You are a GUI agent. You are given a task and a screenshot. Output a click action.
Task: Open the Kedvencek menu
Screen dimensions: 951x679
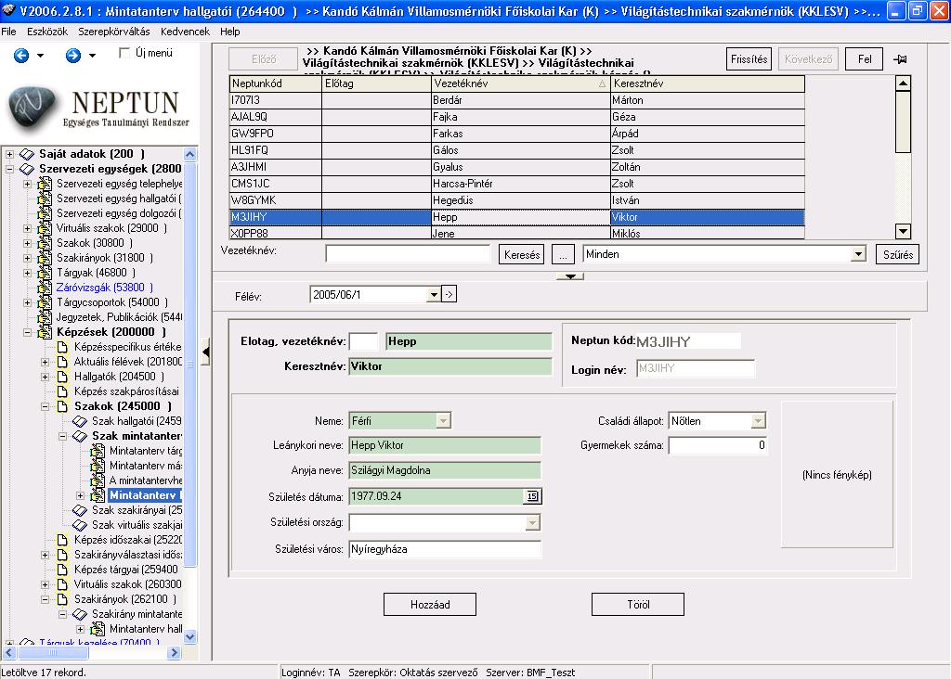pos(185,32)
